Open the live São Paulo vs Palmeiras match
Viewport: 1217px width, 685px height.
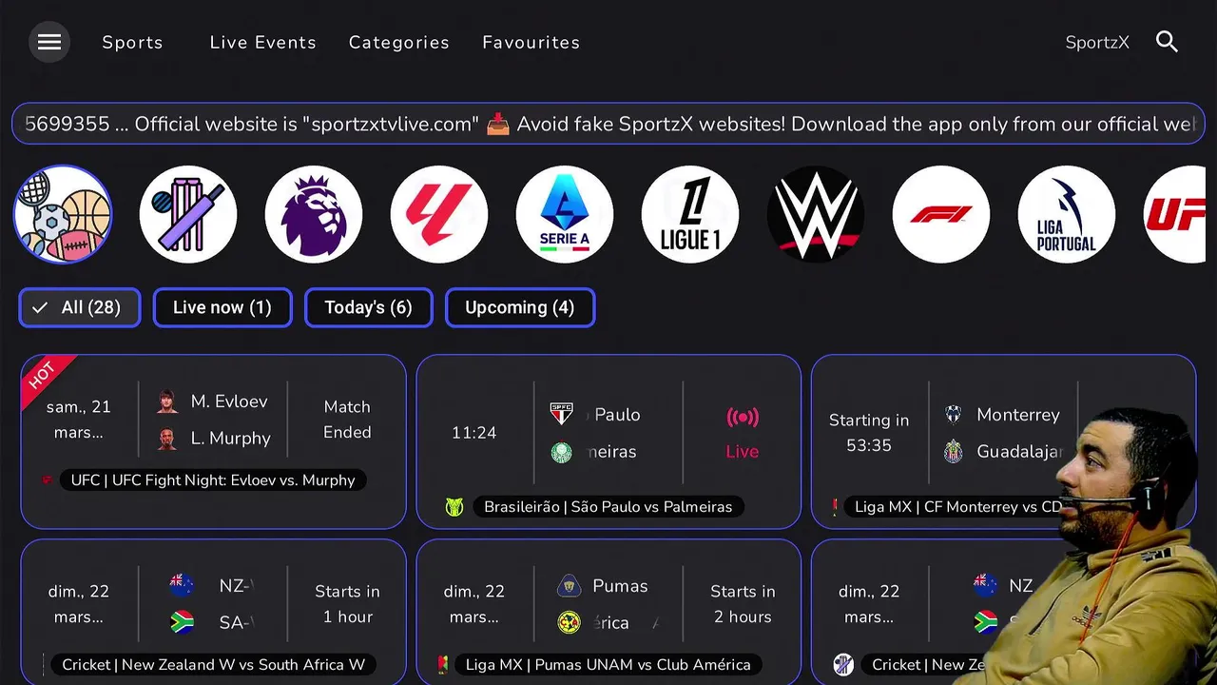coord(608,440)
